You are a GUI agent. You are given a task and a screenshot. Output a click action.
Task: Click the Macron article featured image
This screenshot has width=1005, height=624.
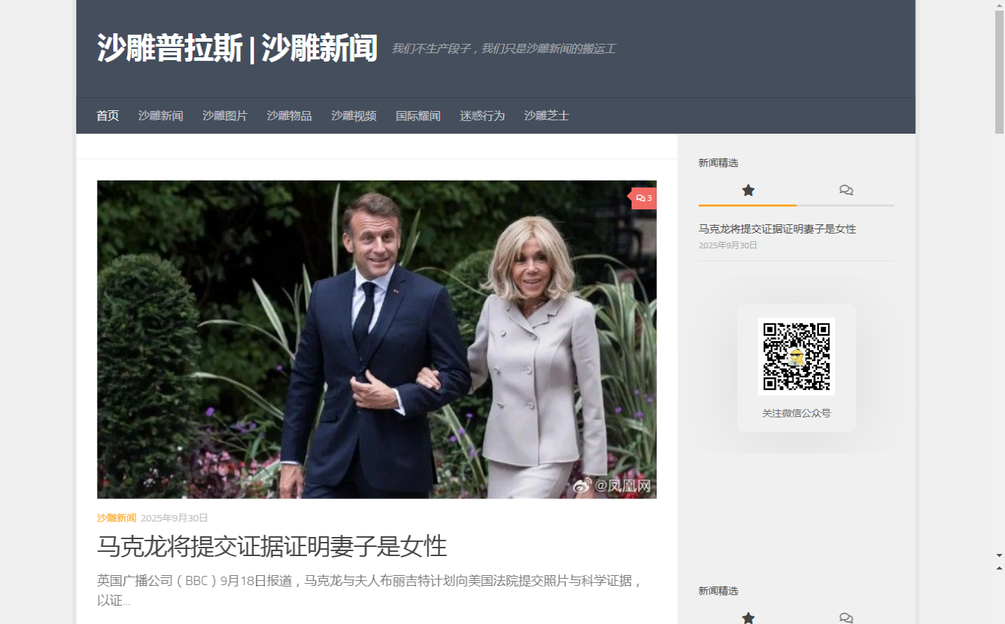tap(376, 340)
